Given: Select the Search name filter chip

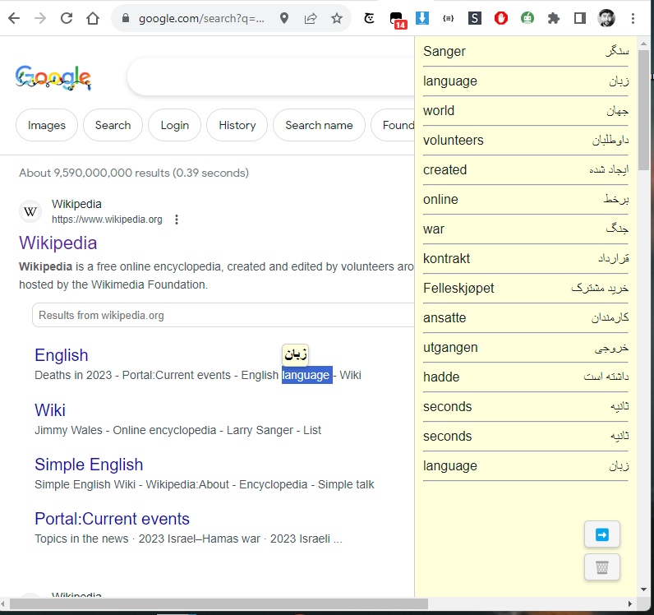Looking at the screenshot, I should click(x=319, y=125).
